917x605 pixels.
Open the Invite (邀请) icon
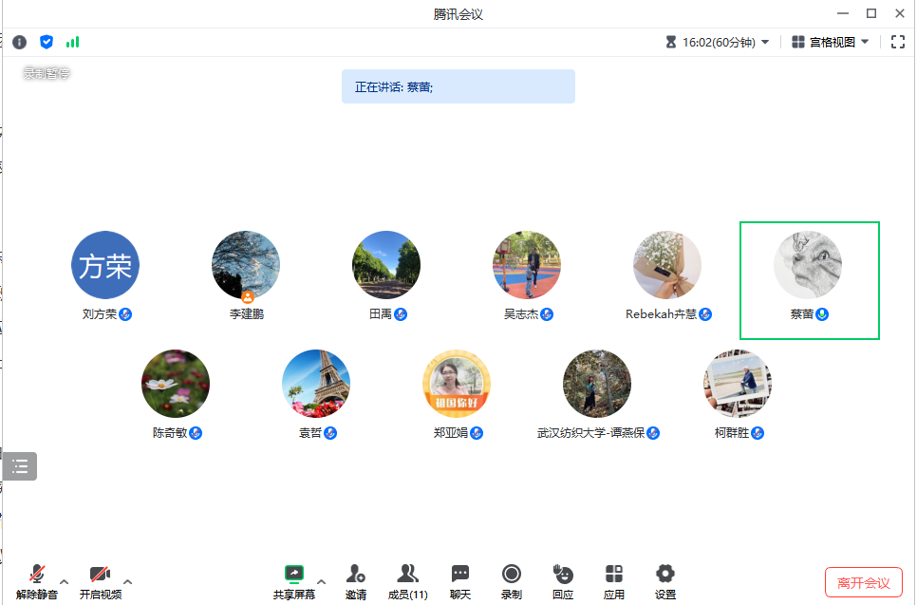coord(356,580)
